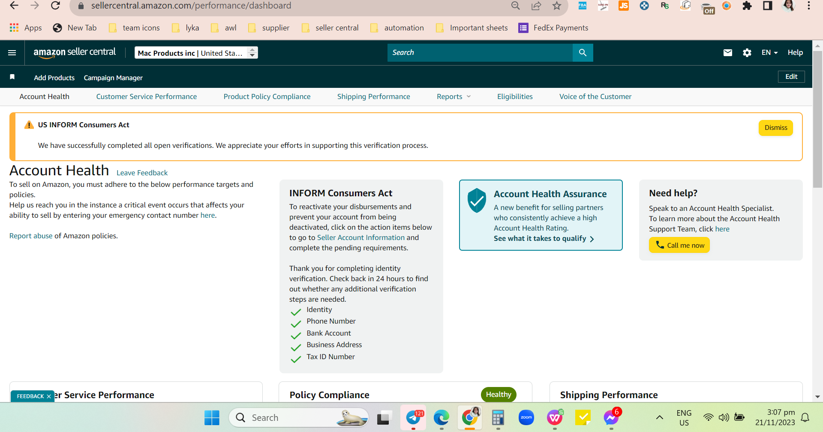Open the orange JS extension icon
This screenshot has height=432, width=823.
click(624, 6)
